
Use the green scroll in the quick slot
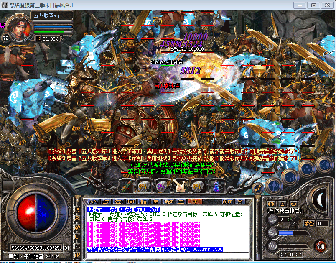click(127, 186)
